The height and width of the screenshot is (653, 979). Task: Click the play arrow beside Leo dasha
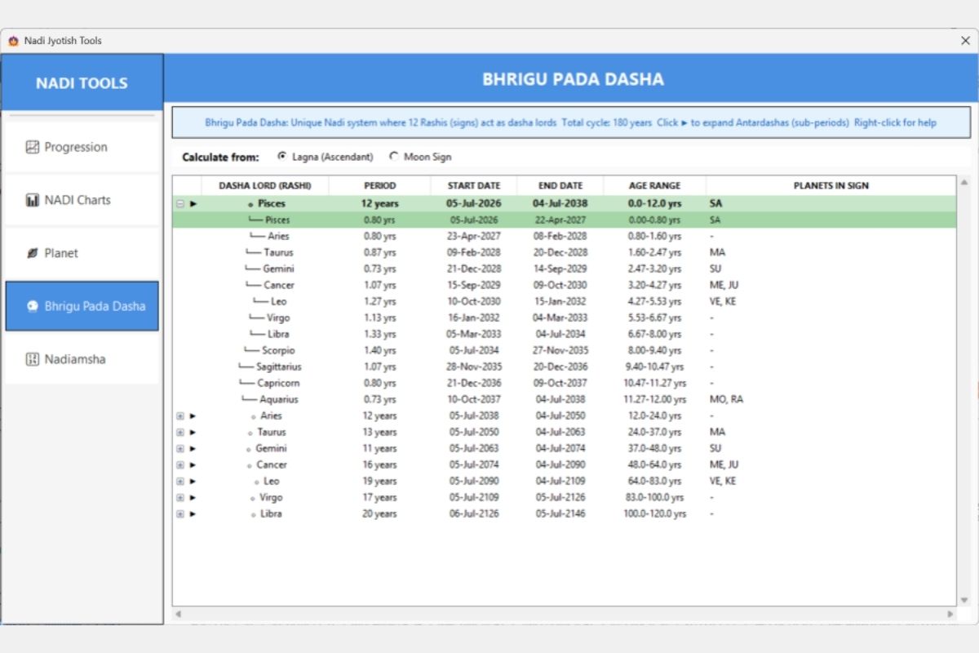pyautogui.click(x=193, y=481)
